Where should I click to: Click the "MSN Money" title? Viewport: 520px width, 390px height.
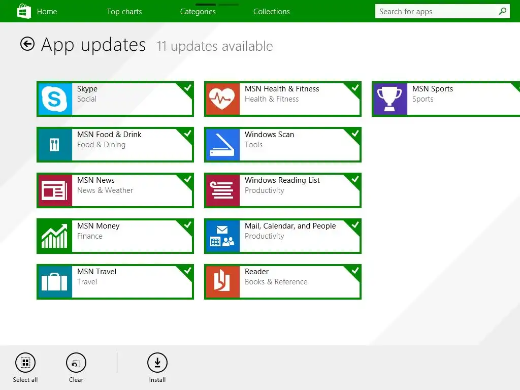tap(98, 226)
